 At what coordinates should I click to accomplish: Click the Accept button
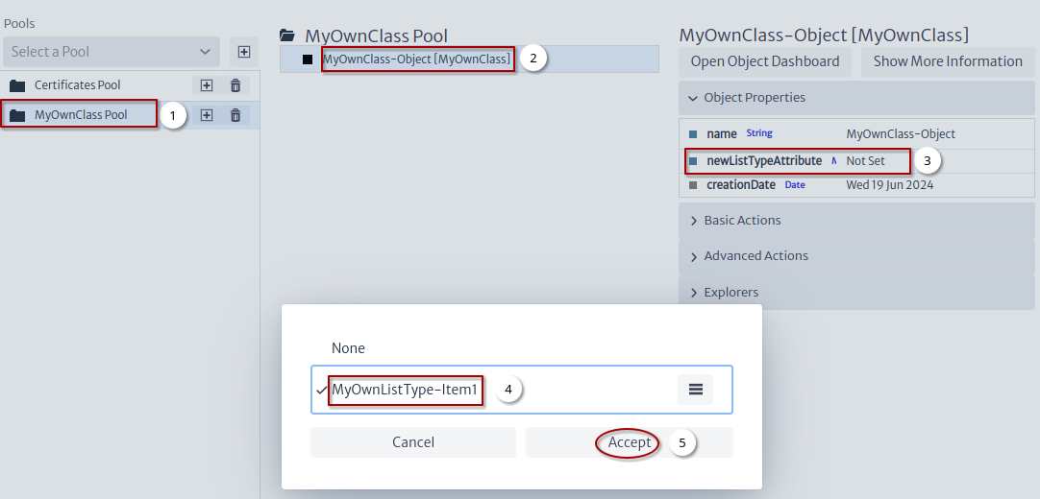click(630, 442)
